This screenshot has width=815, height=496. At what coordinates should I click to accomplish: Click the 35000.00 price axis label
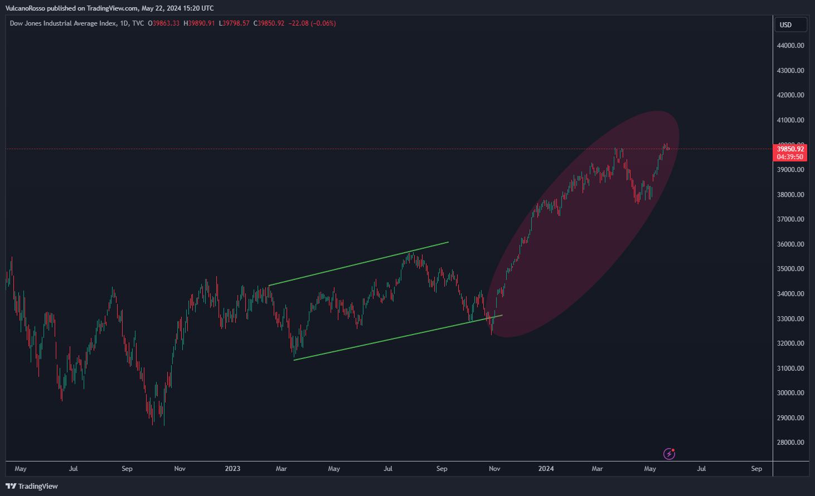(x=790, y=269)
